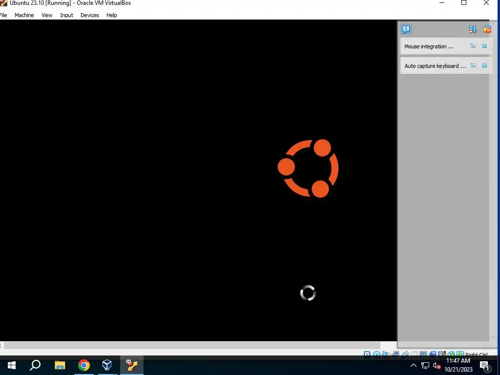This screenshot has width=500, height=375.
Task: Maximize the VirtualBox VM window
Action: pos(464,3)
